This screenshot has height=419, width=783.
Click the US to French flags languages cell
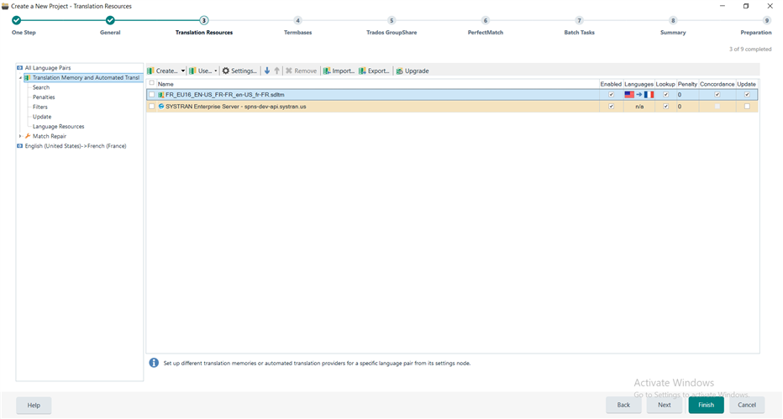[x=638, y=94]
